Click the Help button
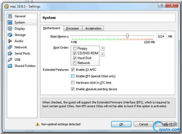182x134 pixels. click(x=166, y=124)
